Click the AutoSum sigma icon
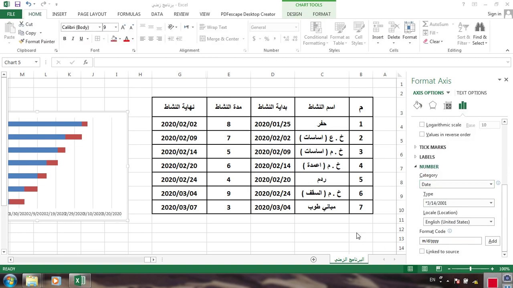 425,24
